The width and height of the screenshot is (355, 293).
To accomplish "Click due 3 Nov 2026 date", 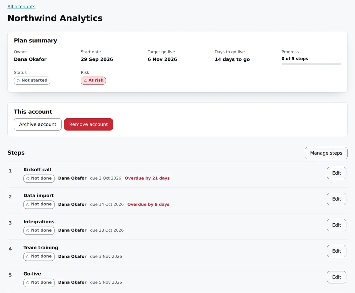I will [106, 256].
